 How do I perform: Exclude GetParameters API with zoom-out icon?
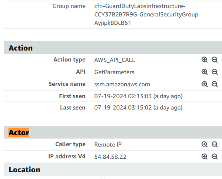[x=215, y=72]
